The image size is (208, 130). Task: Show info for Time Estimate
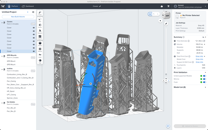(188, 41)
